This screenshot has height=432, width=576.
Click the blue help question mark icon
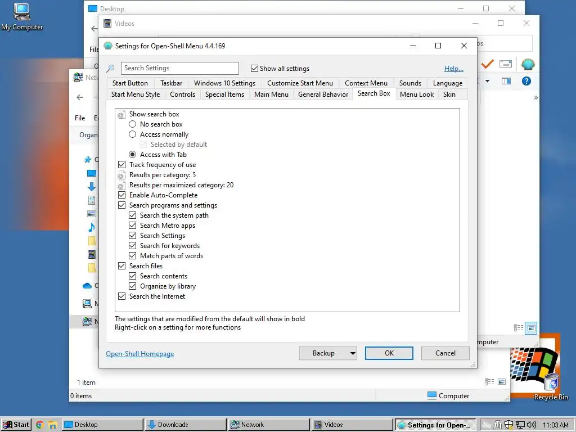526,81
